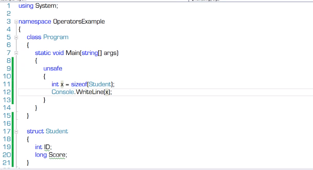This screenshot has height=170, width=313.
Task: Click the closing brace on line 21
Action: 28,163
